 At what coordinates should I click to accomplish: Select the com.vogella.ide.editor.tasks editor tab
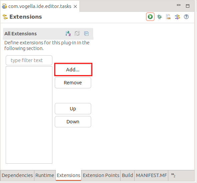click(x=40, y=6)
